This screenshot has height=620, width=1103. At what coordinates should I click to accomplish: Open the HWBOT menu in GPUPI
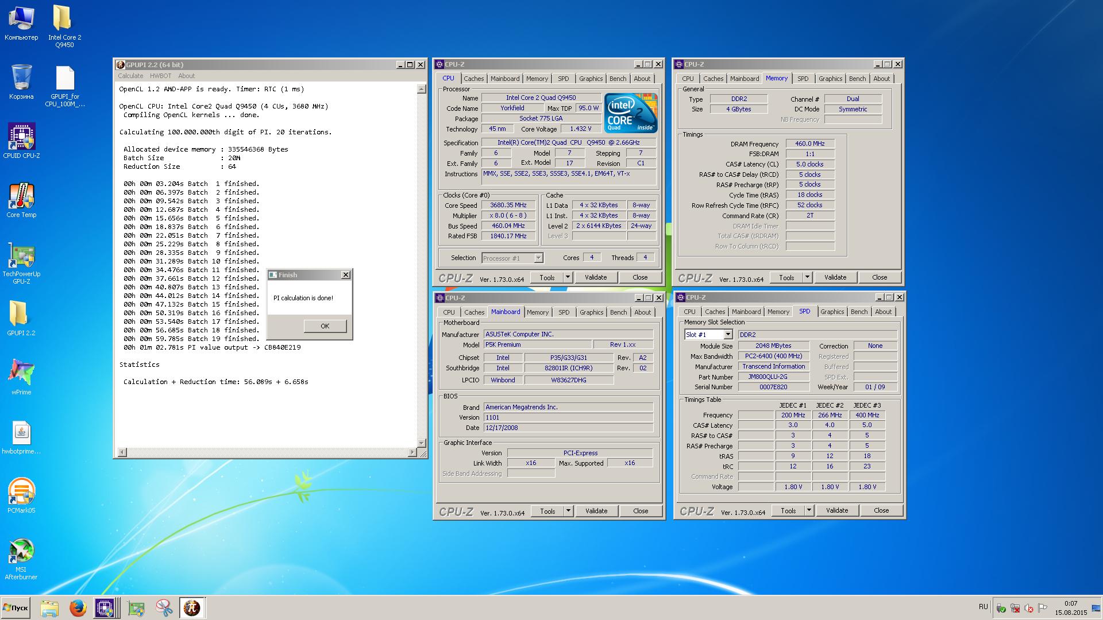click(160, 76)
